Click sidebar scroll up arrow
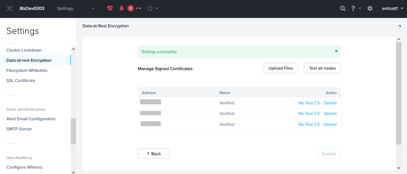The height and width of the screenshot is (174, 407). coord(73,49)
